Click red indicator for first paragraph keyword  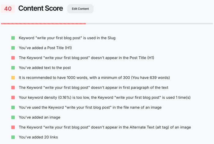(13, 88)
